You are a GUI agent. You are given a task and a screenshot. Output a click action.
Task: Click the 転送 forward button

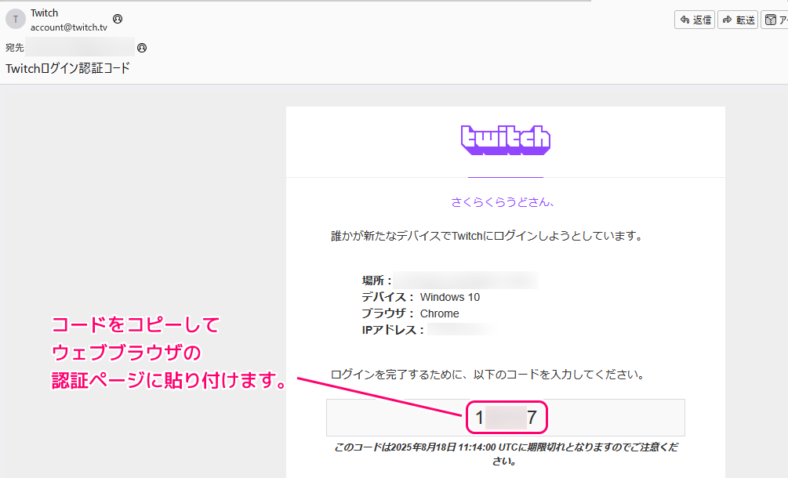pos(738,20)
